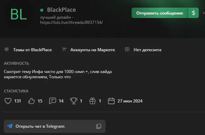Click the blue Telegram paper plane icon

pos(10,126)
